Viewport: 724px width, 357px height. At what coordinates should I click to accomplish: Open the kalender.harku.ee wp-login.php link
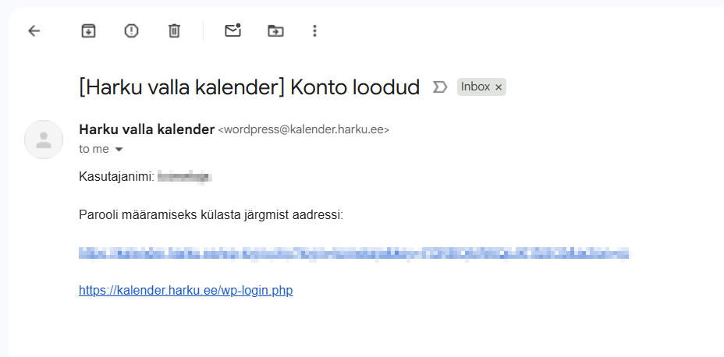click(x=186, y=291)
